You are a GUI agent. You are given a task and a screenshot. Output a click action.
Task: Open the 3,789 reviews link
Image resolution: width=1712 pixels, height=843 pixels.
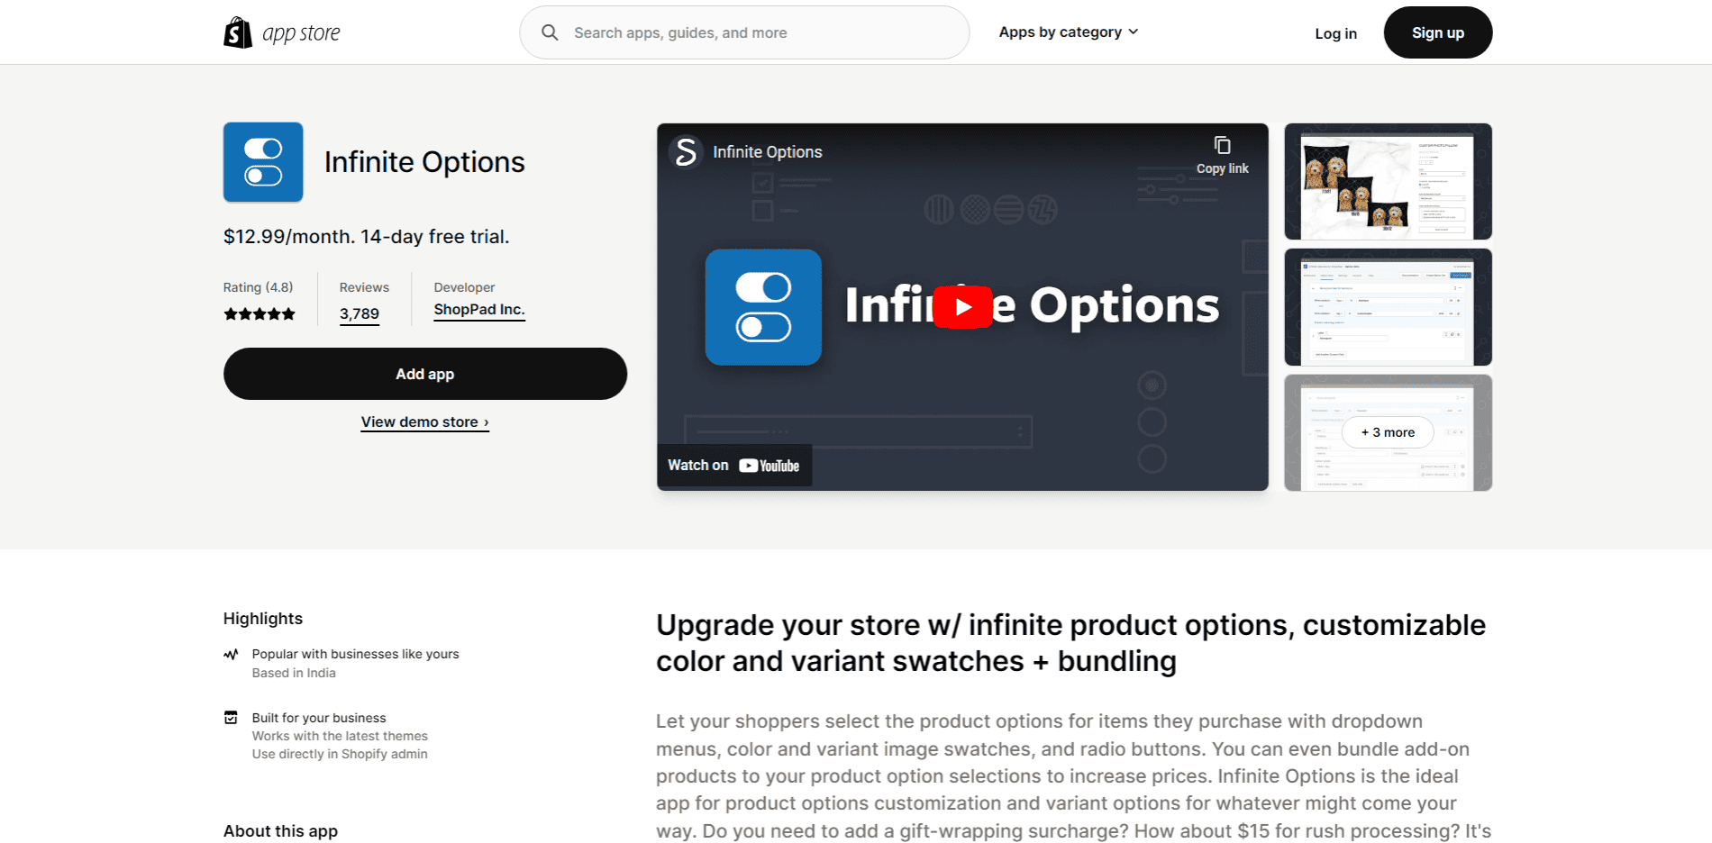point(360,314)
